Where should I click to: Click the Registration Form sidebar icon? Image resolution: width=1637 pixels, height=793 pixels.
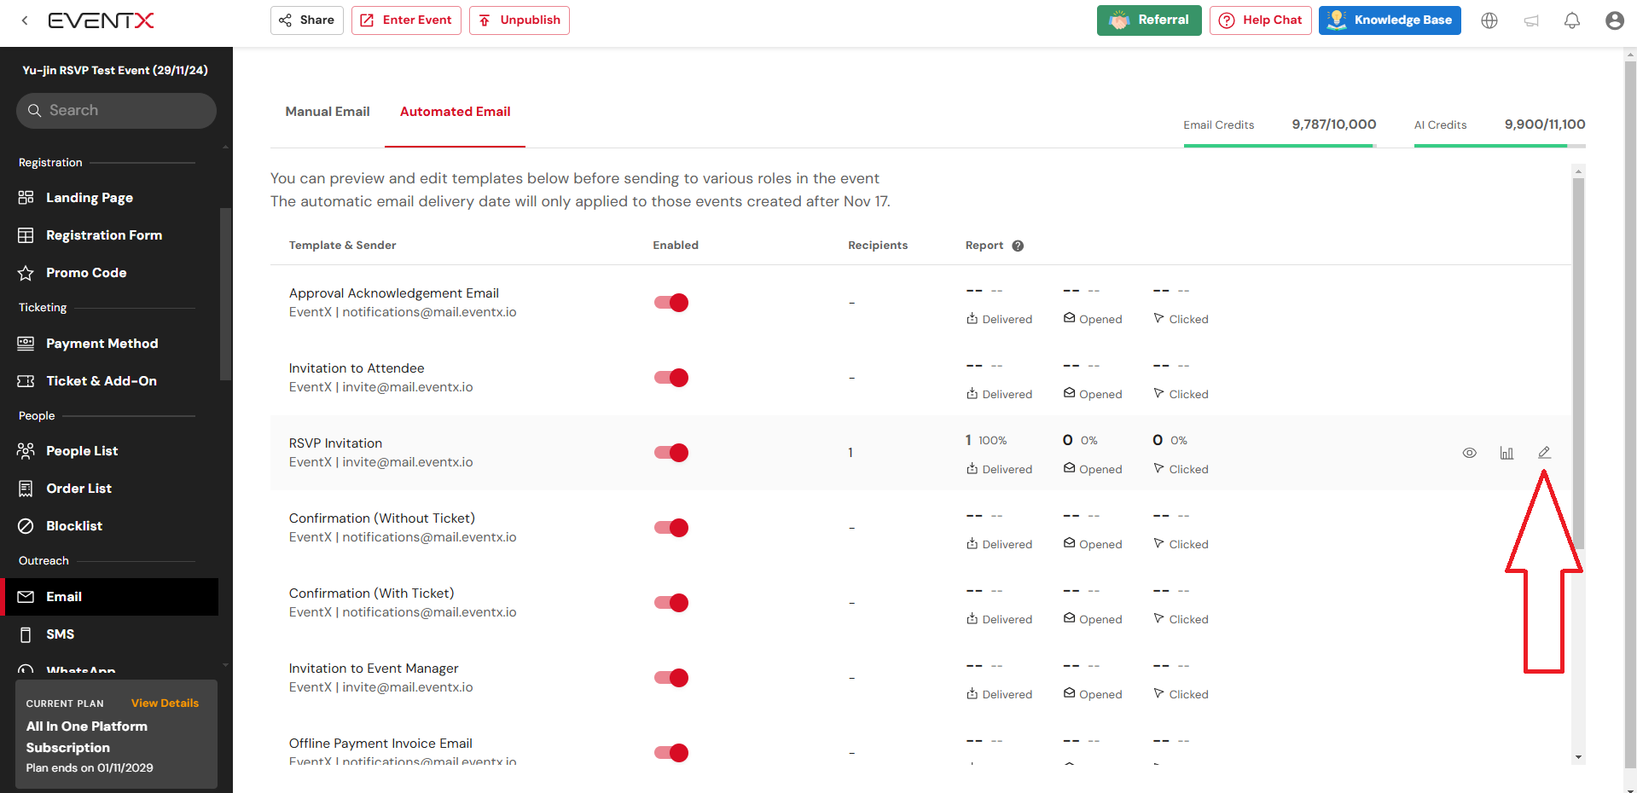tap(26, 235)
